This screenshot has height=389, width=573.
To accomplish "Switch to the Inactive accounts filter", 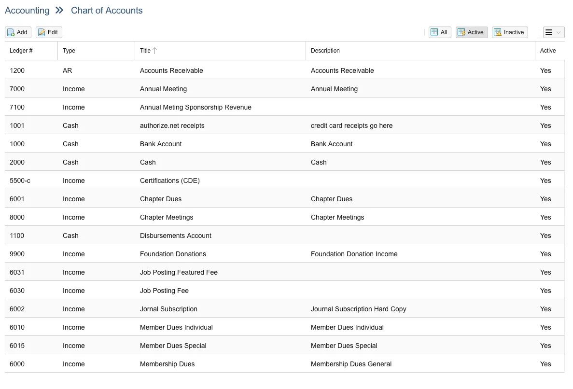I will pos(509,32).
